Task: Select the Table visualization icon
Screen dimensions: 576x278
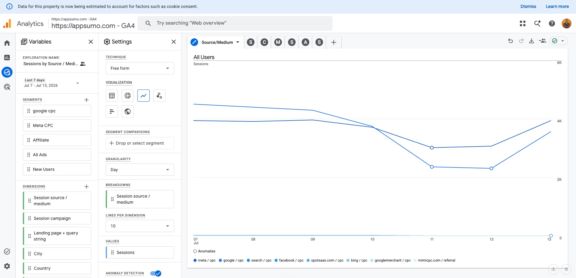Action: pyautogui.click(x=112, y=96)
